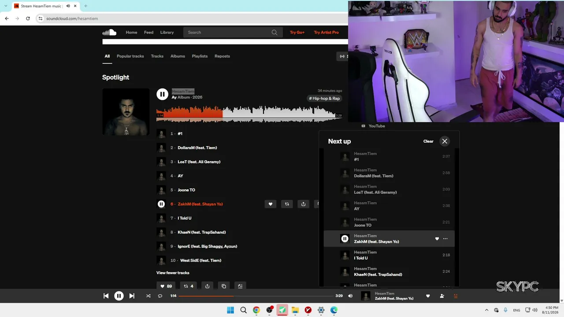
Task: Share the ZakhM track from its row
Action: [303, 204]
